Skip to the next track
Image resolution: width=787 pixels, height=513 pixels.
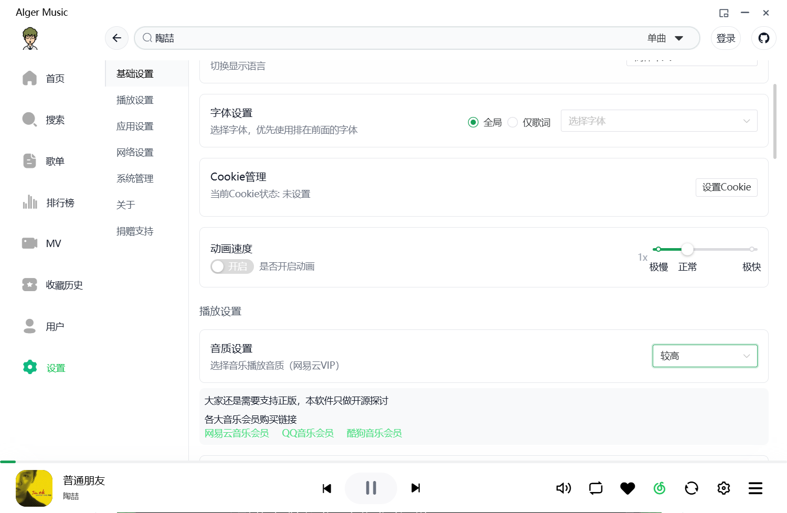point(416,488)
